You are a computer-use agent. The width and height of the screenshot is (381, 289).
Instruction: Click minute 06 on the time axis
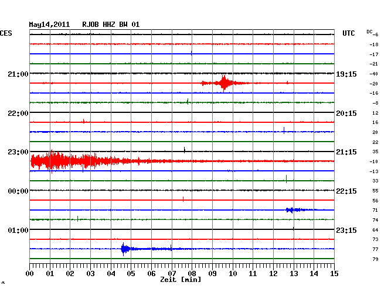tap(151, 274)
